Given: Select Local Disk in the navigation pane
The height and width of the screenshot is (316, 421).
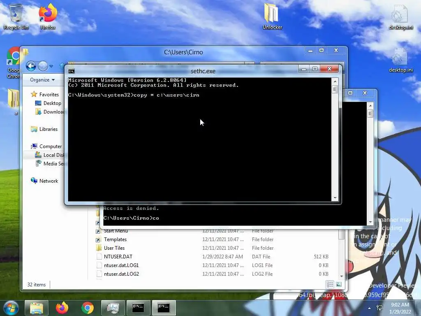Looking at the screenshot, I should point(50,155).
